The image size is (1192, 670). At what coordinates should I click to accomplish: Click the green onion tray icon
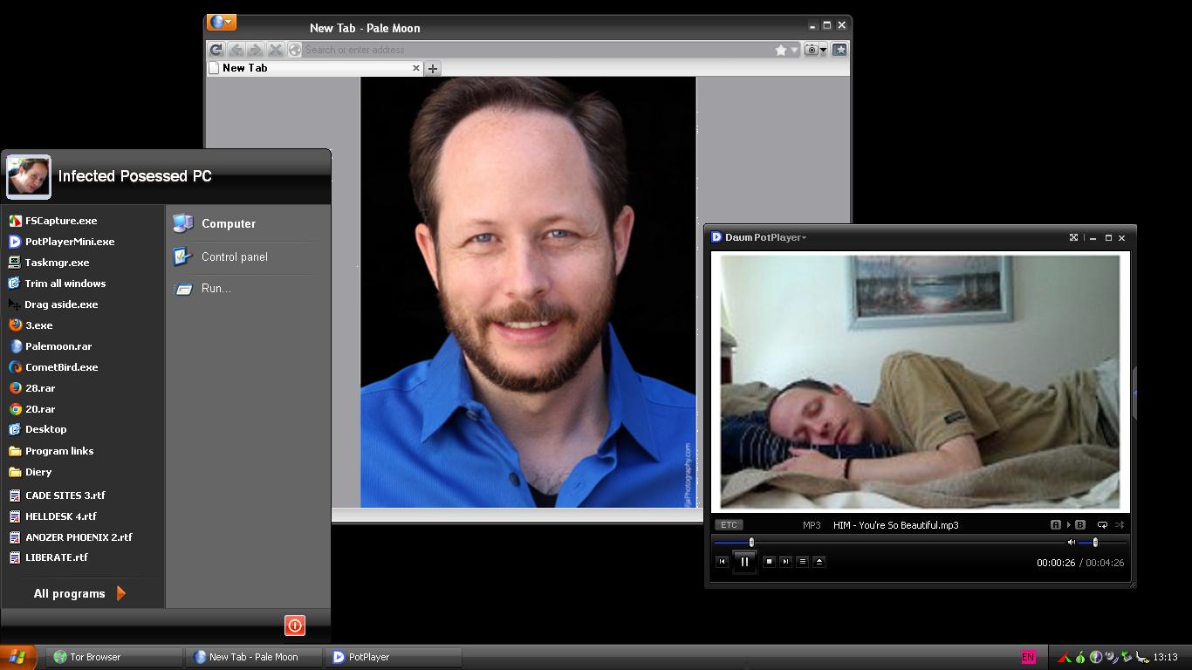coord(1080,657)
